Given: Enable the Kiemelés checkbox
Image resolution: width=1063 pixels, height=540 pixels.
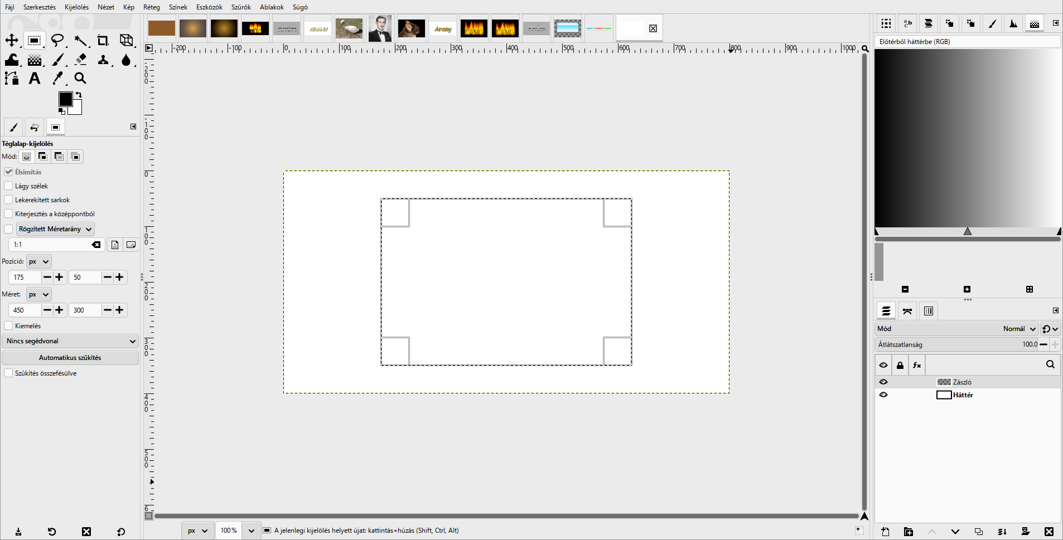Looking at the screenshot, I should click(x=8, y=325).
